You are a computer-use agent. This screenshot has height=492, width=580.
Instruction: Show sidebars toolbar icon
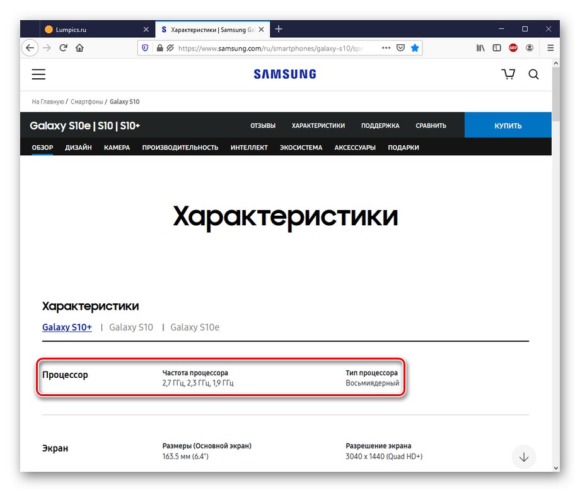tap(497, 48)
